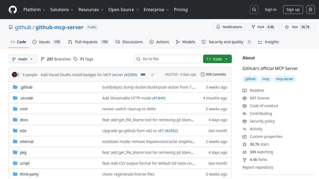View the 939 Commits history
Viewport: 319px width, 179px height.
pyautogui.click(x=213, y=75)
